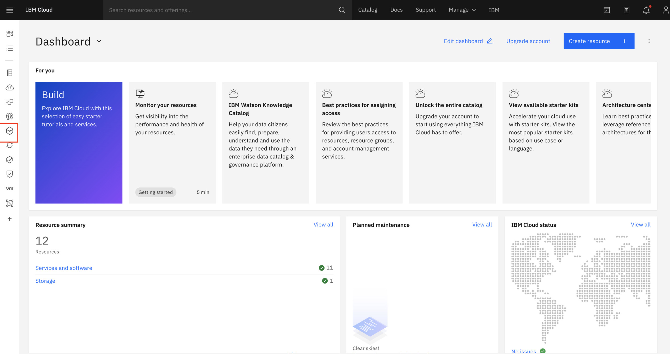Expand the Dashboard title dropdown
Screen dimensions: 670x354
(99, 41)
